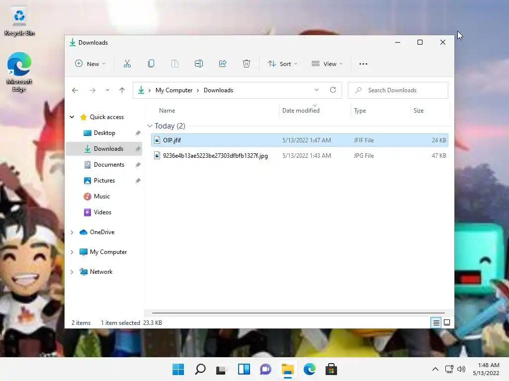
Task: Click the Cut scissors icon
Action: [127, 64]
